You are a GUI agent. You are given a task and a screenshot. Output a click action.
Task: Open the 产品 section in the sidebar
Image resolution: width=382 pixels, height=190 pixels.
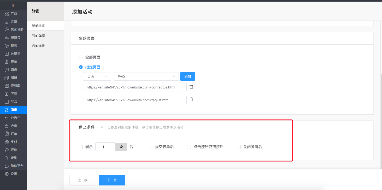[x=13, y=13]
